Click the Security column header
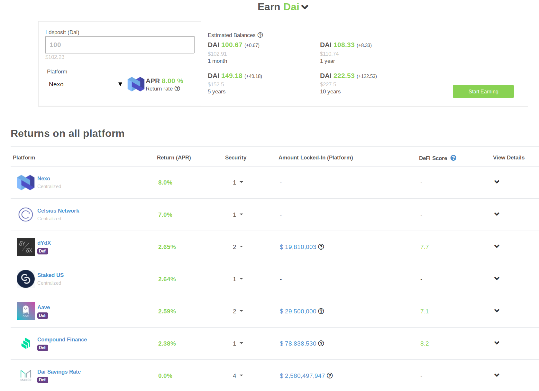This screenshot has width=539, height=391. pyautogui.click(x=236, y=157)
